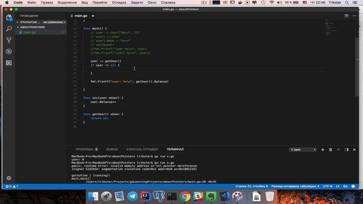The image size is (363, 204).
Task: Open the Перейти menu
Action: tap(100, 2)
